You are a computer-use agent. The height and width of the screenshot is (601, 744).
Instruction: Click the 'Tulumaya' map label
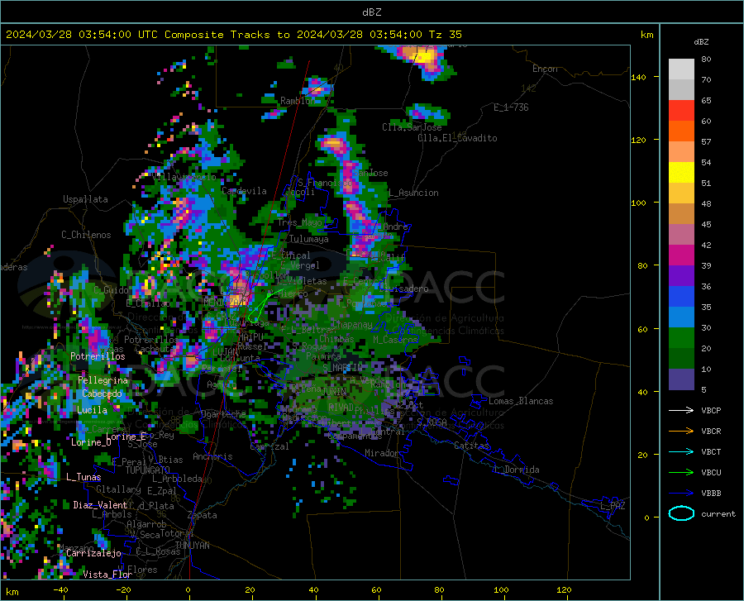click(x=308, y=239)
